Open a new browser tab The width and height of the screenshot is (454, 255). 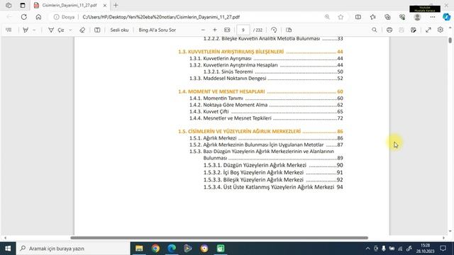(116, 5)
